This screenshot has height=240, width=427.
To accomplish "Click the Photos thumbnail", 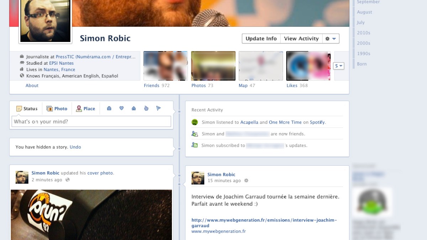I will click(213, 66).
